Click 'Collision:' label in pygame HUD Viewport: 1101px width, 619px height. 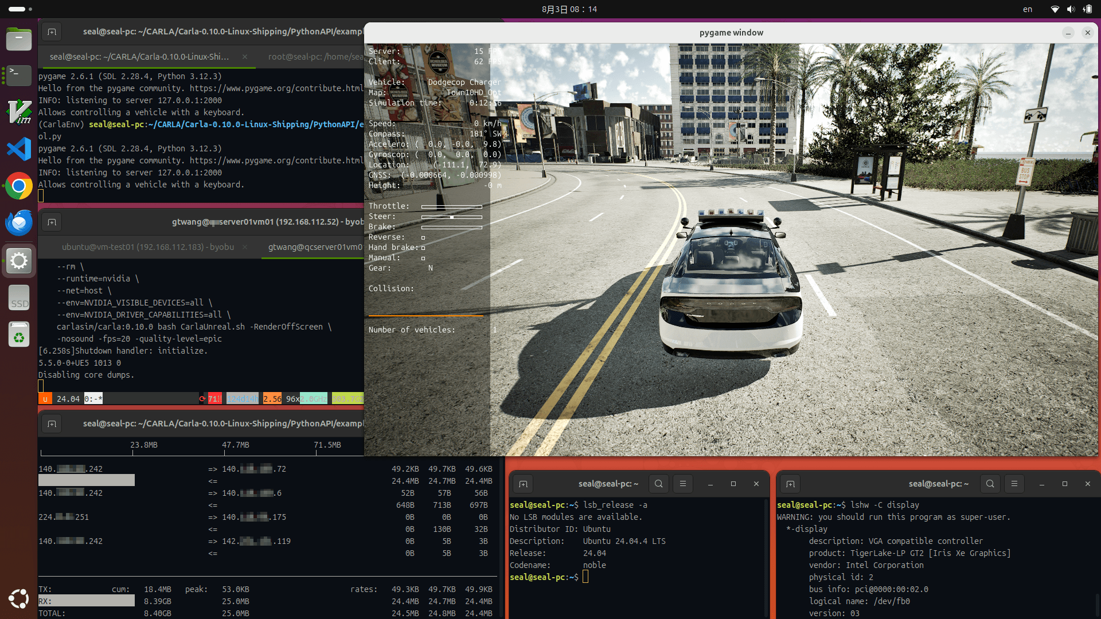click(391, 288)
